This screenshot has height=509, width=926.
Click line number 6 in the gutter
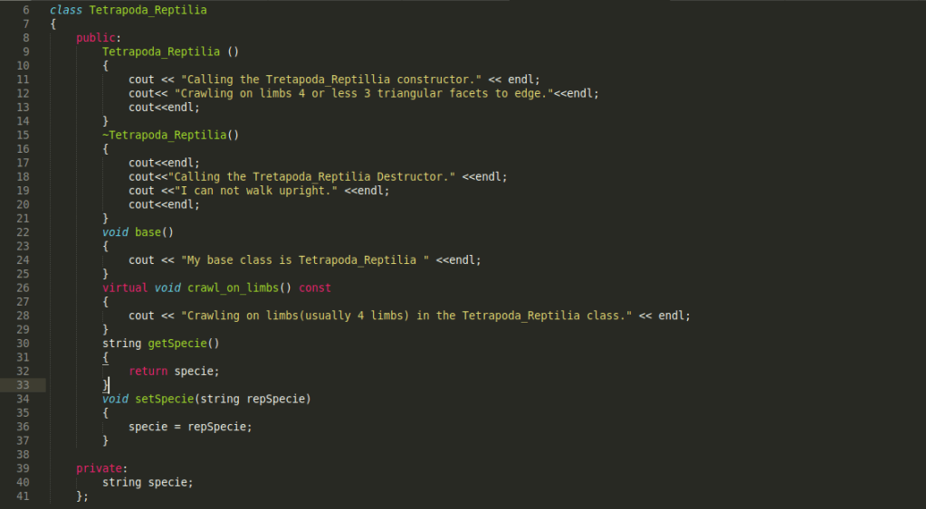24,10
